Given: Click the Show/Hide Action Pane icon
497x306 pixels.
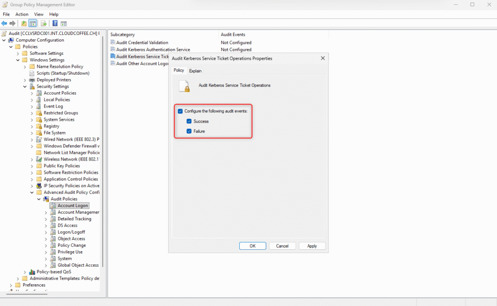Looking at the screenshot, I should [64, 23].
